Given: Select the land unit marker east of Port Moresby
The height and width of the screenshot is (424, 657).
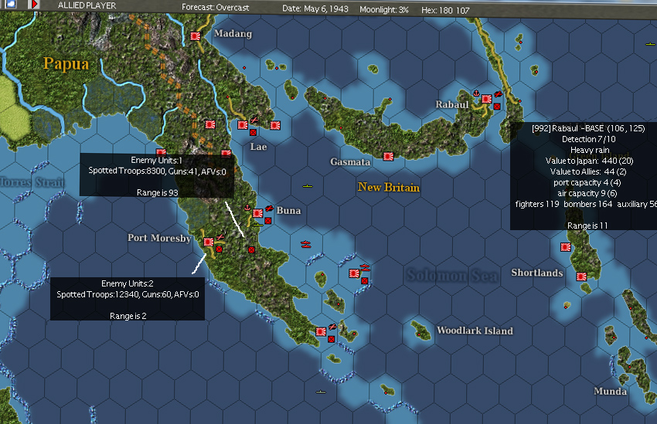Looking at the screenshot, I should tap(251, 250).
